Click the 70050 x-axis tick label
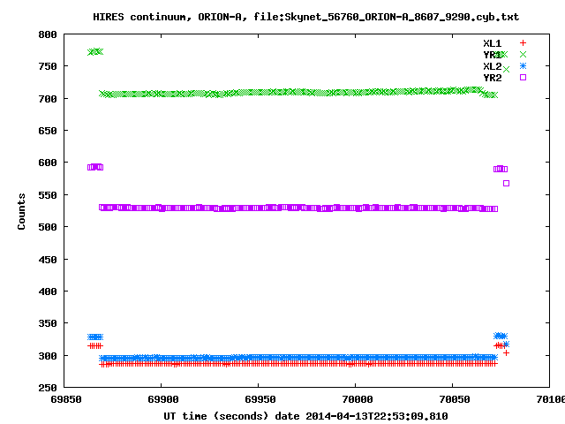The image size is (565, 424). (x=455, y=399)
